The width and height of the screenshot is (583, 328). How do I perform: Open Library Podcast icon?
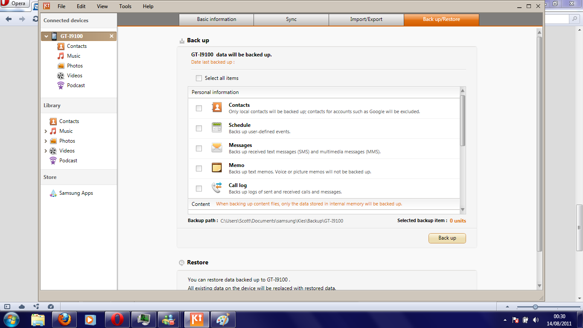tap(53, 161)
